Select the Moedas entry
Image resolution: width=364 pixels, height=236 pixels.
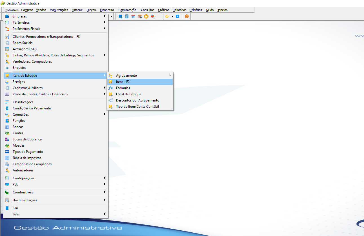click(56, 145)
